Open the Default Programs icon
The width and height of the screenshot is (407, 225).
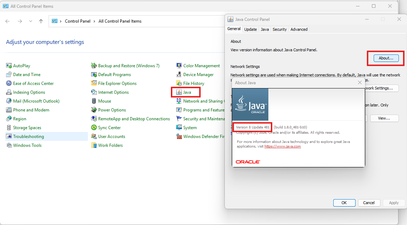tap(94, 75)
